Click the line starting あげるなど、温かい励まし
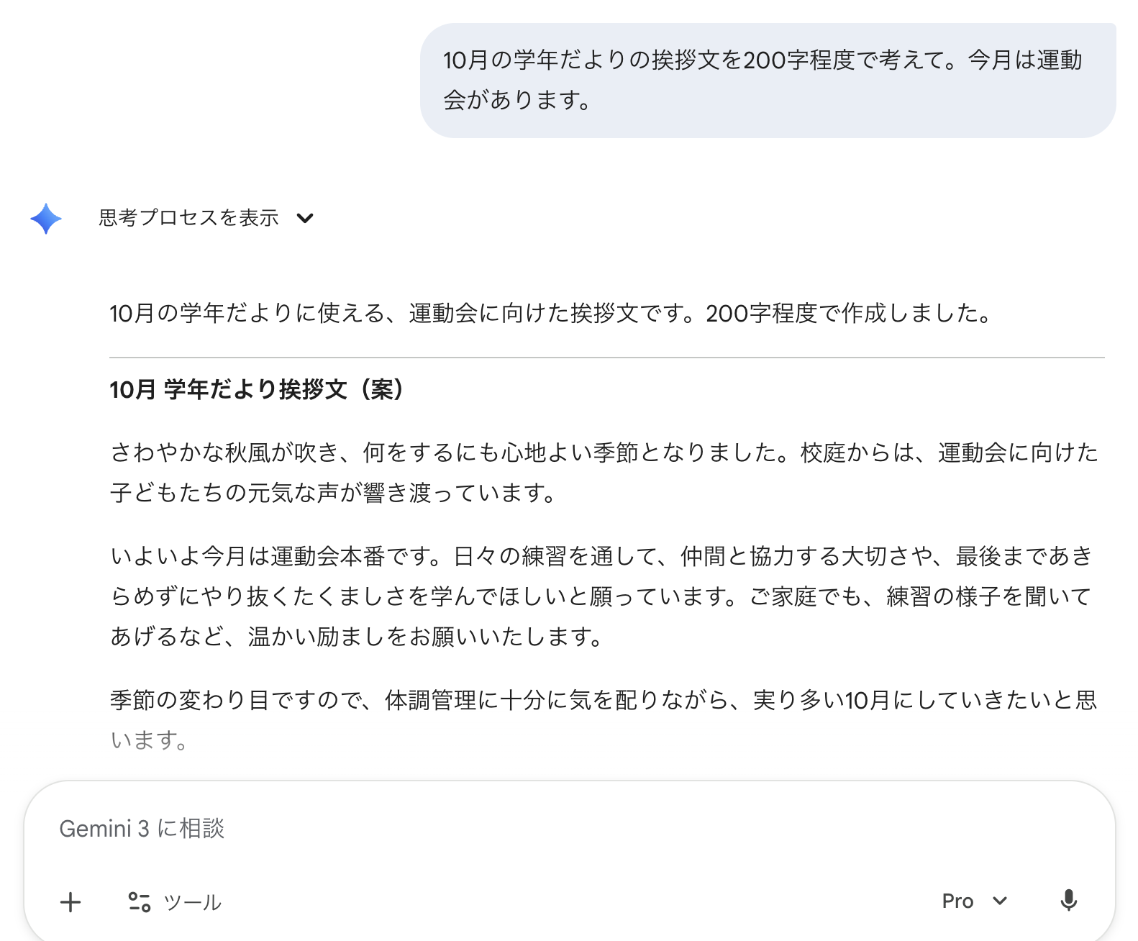This screenshot has height=941, width=1138. click(x=355, y=637)
